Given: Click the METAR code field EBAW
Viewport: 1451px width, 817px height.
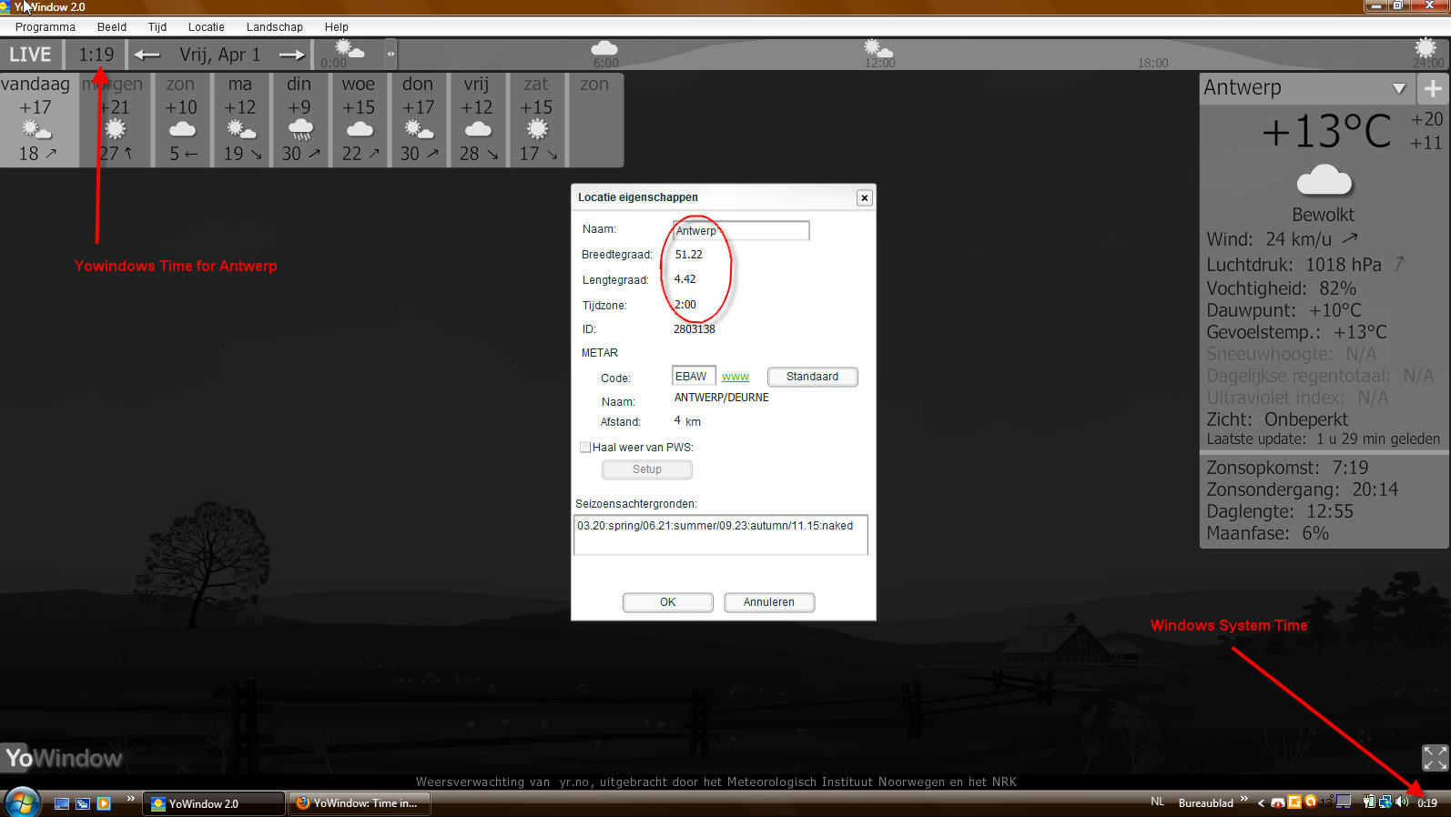Looking at the screenshot, I should point(694,377).
